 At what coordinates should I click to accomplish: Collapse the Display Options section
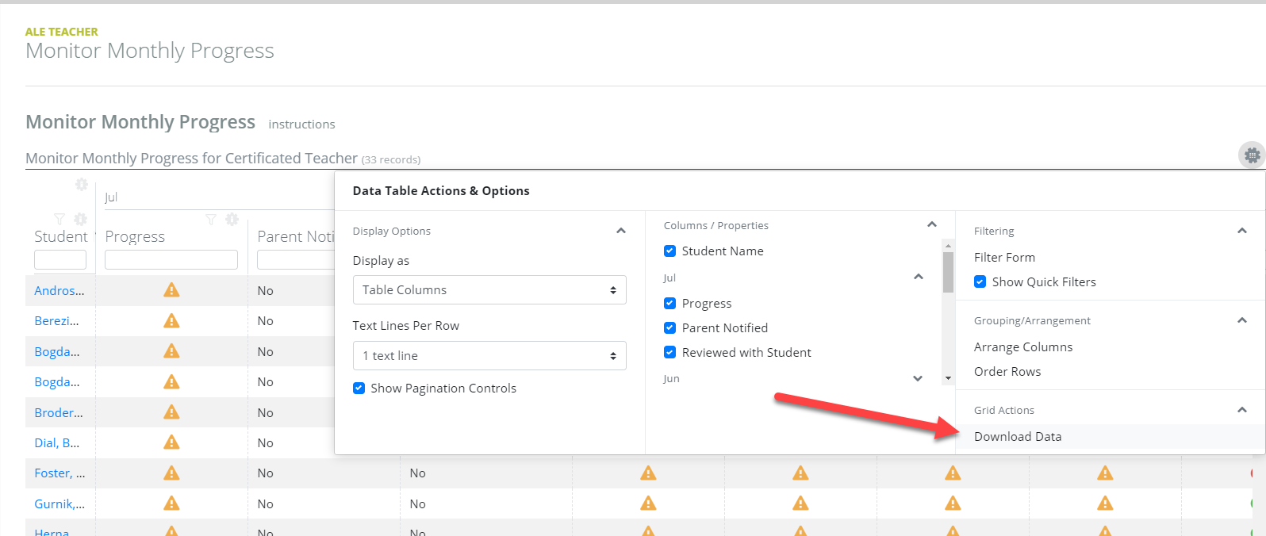coord(621,232)
